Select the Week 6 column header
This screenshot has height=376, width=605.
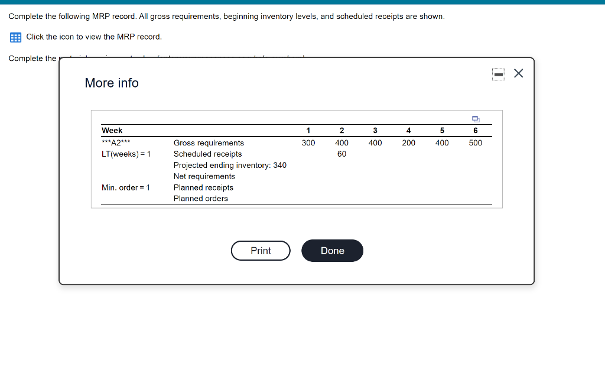[x=475, y=131]
